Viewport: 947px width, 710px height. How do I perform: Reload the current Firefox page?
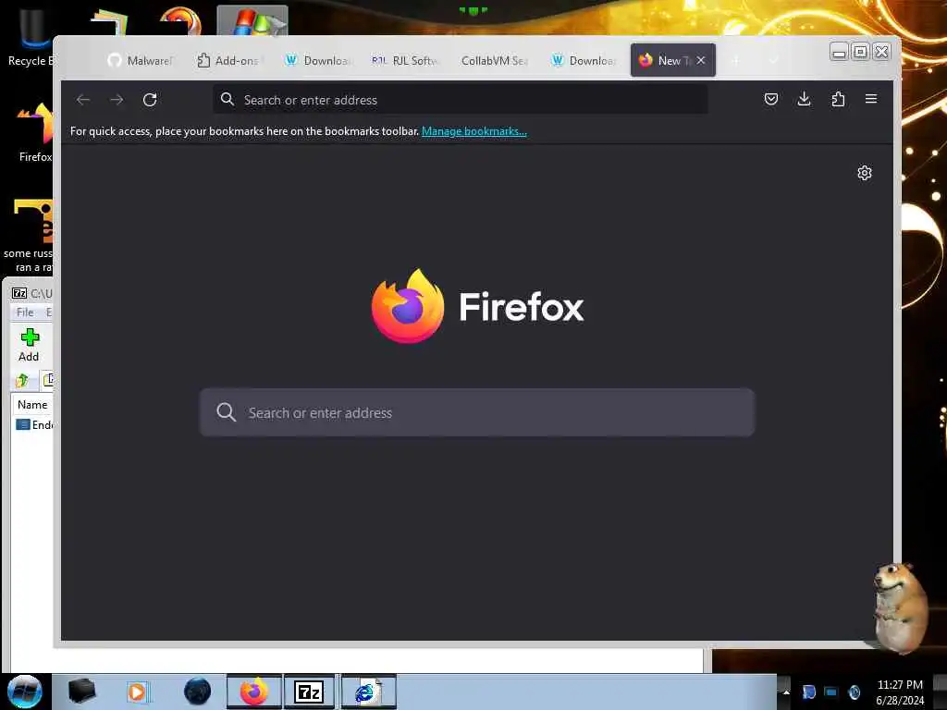[x=150, y=100]
